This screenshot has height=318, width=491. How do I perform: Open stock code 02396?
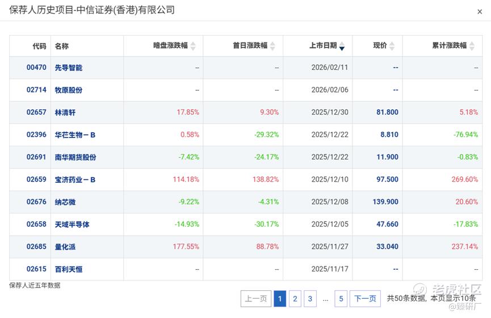36,135
